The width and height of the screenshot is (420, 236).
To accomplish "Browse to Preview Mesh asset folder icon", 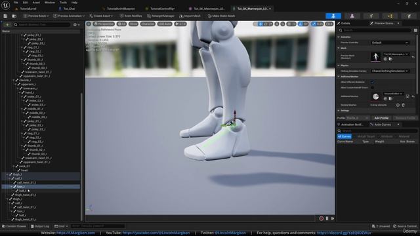I will coord(390,59).
